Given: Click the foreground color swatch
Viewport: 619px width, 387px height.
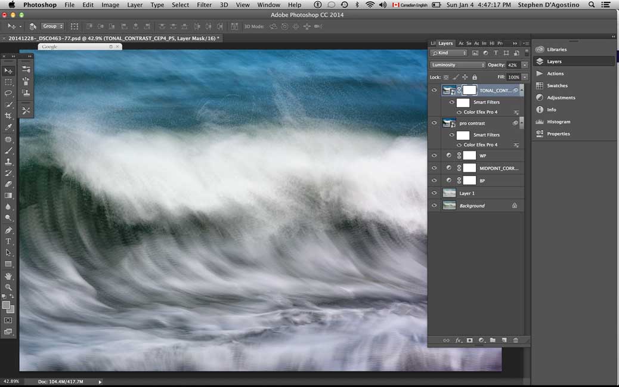Looking at the screenshot, I should click(x=7, y=305).
